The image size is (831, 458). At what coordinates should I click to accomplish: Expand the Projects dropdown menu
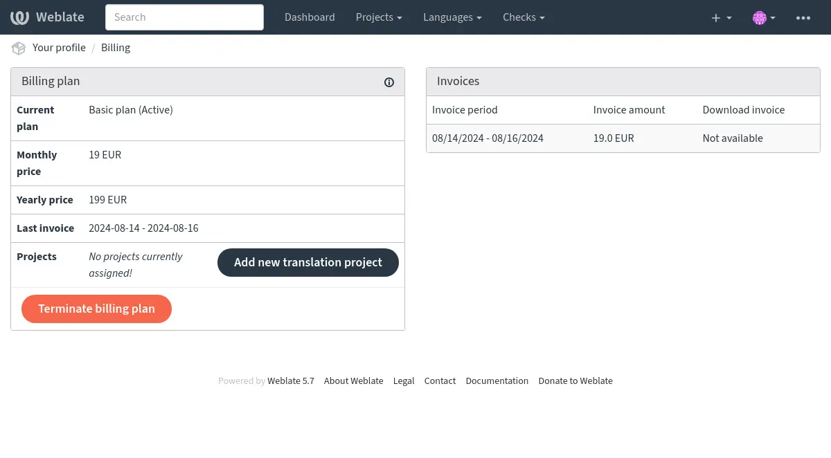[379, 17]
